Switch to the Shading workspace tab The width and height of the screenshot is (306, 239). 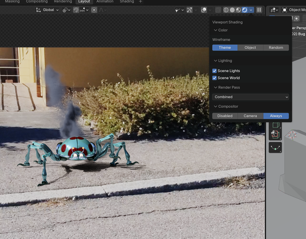127,1
